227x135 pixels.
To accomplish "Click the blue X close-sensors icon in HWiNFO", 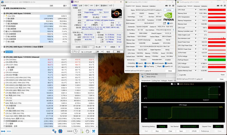I will [x=94, y=131].
